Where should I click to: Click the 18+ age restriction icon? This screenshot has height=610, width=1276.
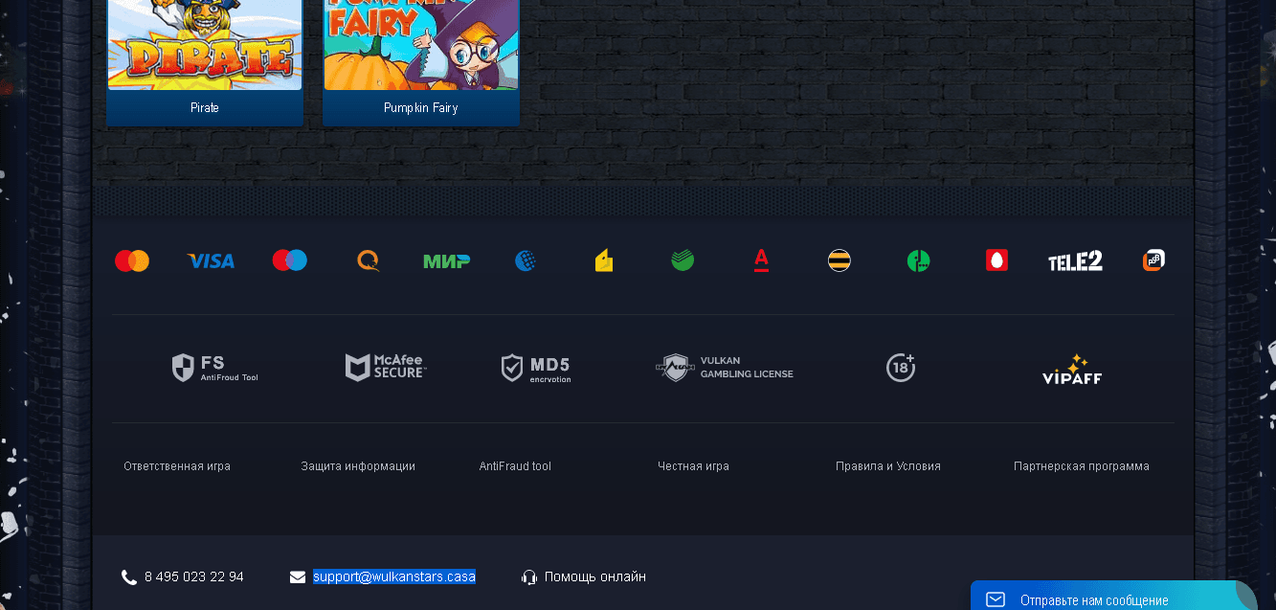pyautogui.click(x=900, y=368)
